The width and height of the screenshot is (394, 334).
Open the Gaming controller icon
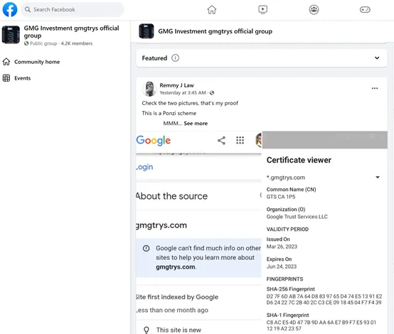click(x=365, y=10)
